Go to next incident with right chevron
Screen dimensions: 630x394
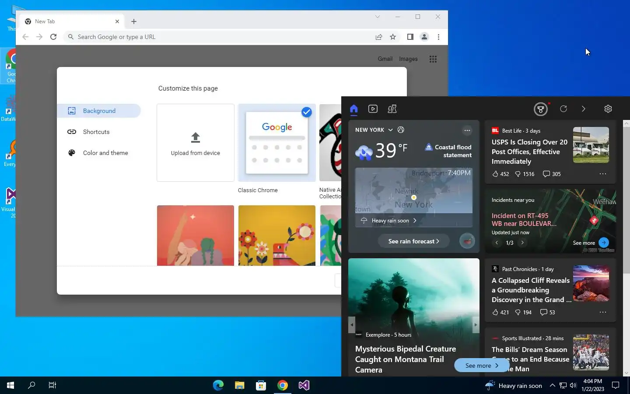(522, 243)
